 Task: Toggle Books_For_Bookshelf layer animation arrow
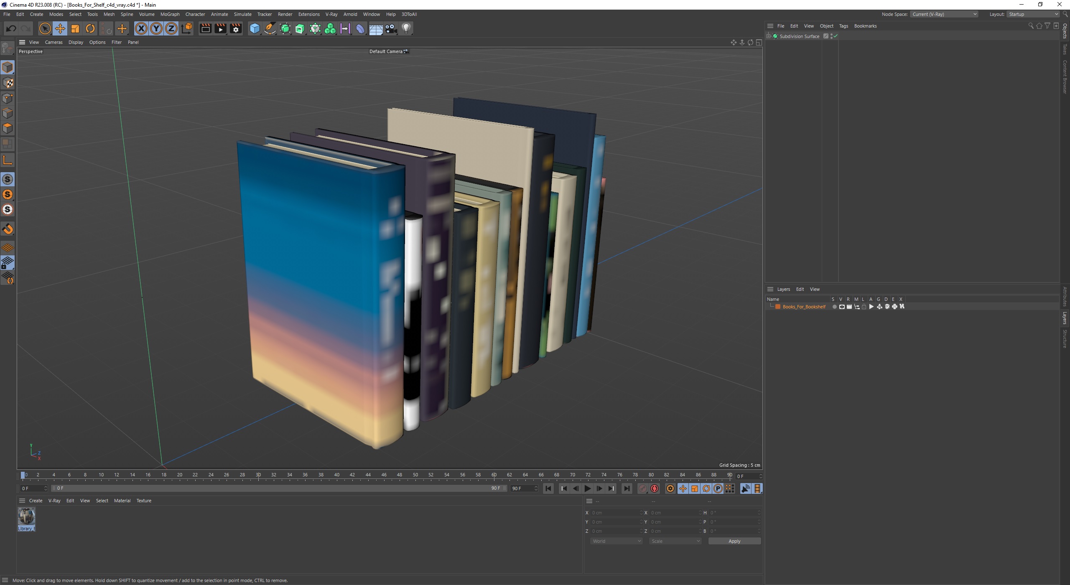(871, 307)
